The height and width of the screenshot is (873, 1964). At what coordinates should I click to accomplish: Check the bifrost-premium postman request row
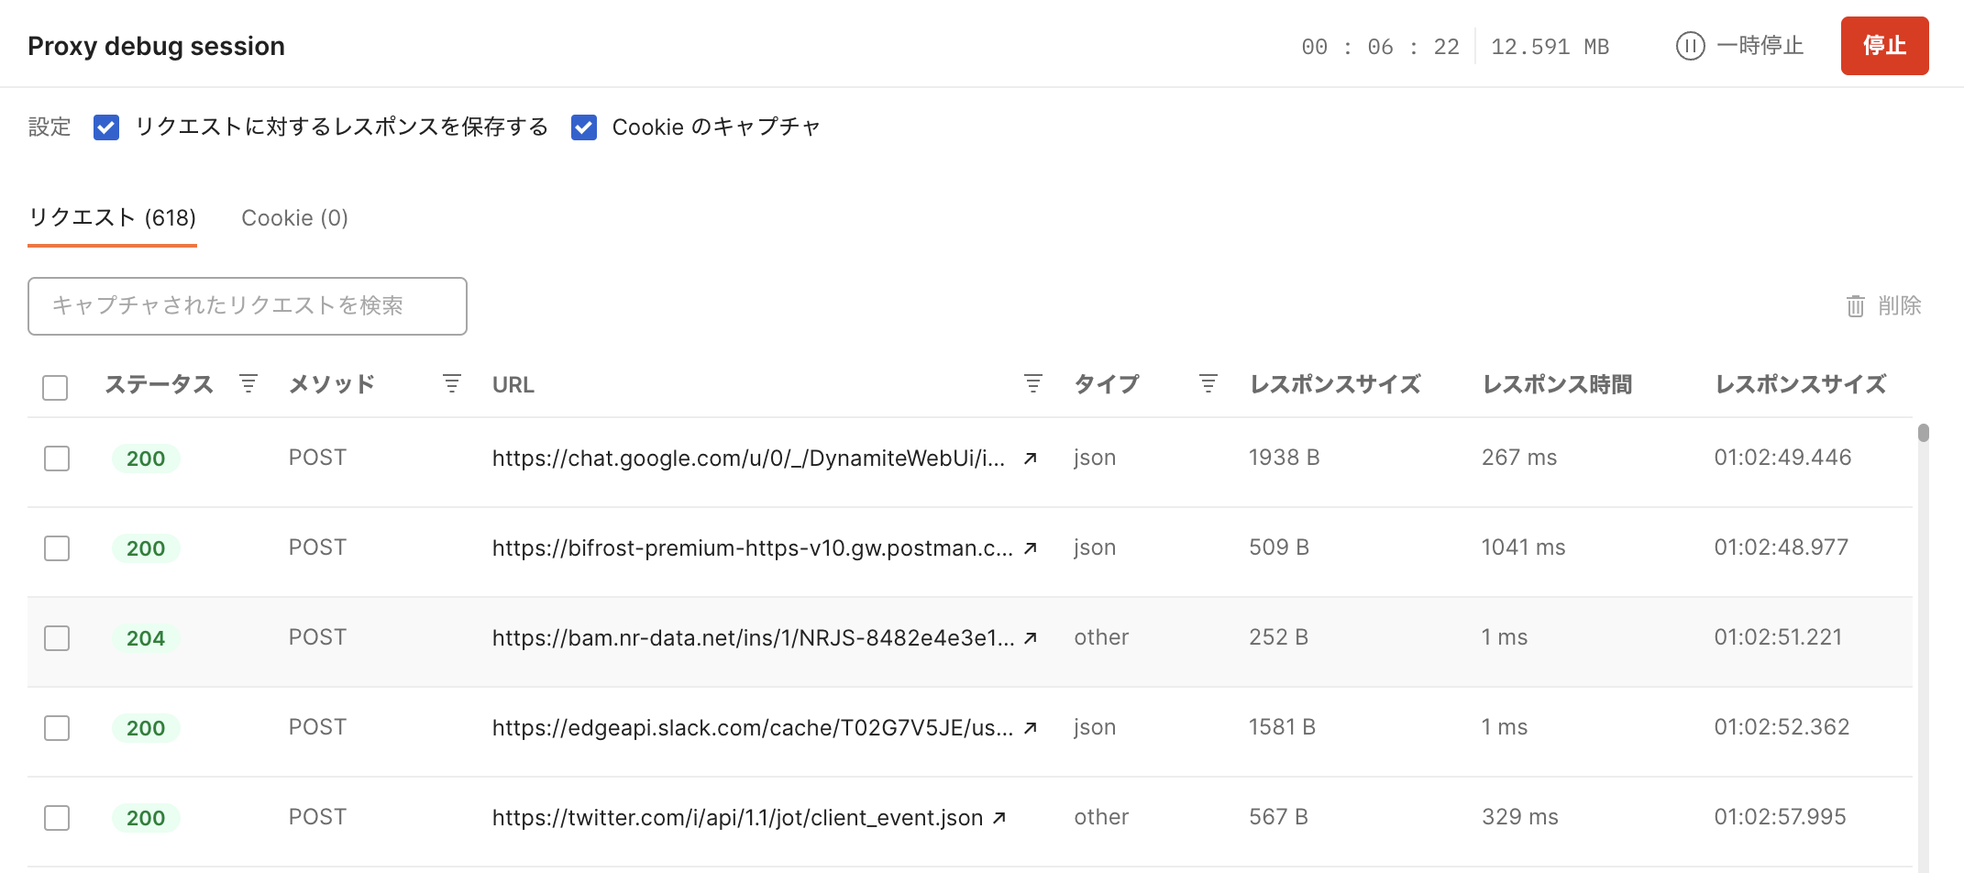point(56,547)
